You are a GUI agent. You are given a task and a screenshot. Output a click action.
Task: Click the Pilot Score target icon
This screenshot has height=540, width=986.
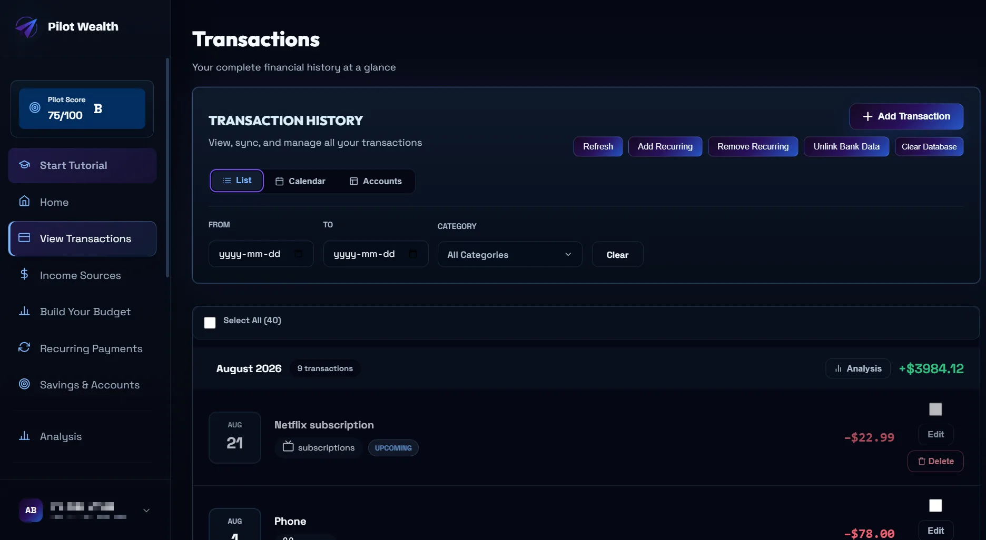[35, 107]
